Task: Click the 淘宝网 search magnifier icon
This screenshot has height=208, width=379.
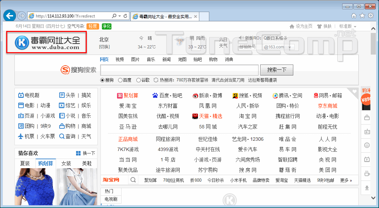Action: [x=133, y=180]
